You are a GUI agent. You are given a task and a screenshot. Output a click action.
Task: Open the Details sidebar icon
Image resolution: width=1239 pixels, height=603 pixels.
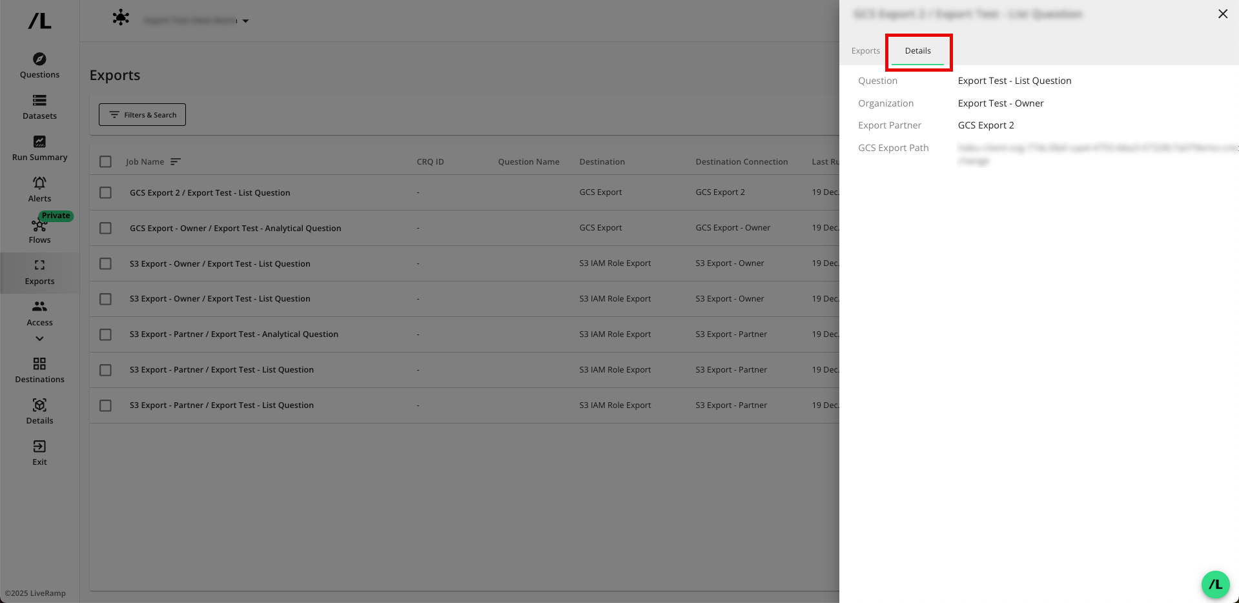tap(39, 405)
